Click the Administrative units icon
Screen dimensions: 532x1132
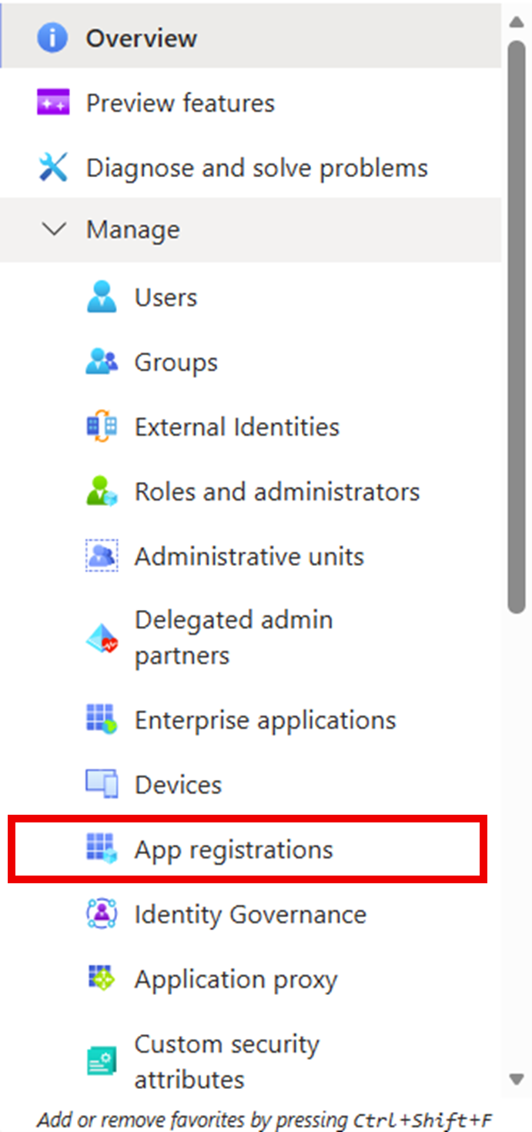tap(102, 557)
